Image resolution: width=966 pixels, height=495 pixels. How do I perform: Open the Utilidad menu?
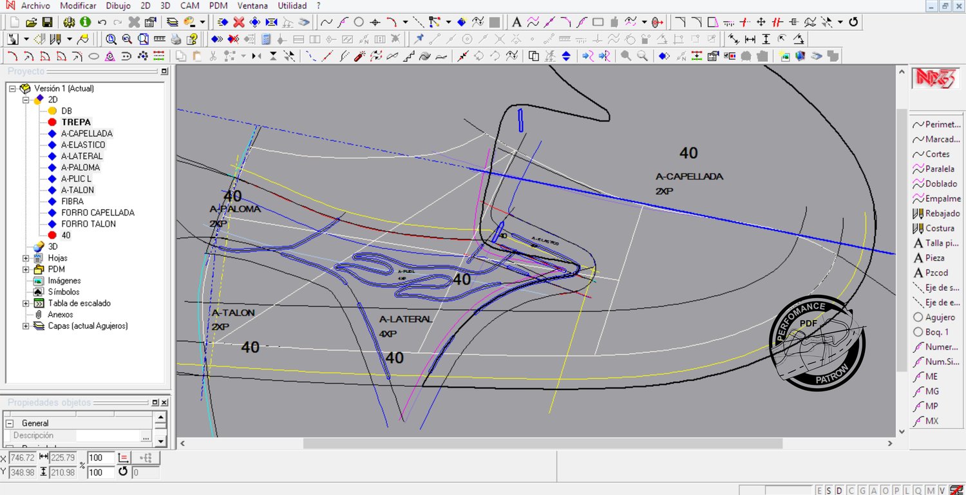[292, 6]
